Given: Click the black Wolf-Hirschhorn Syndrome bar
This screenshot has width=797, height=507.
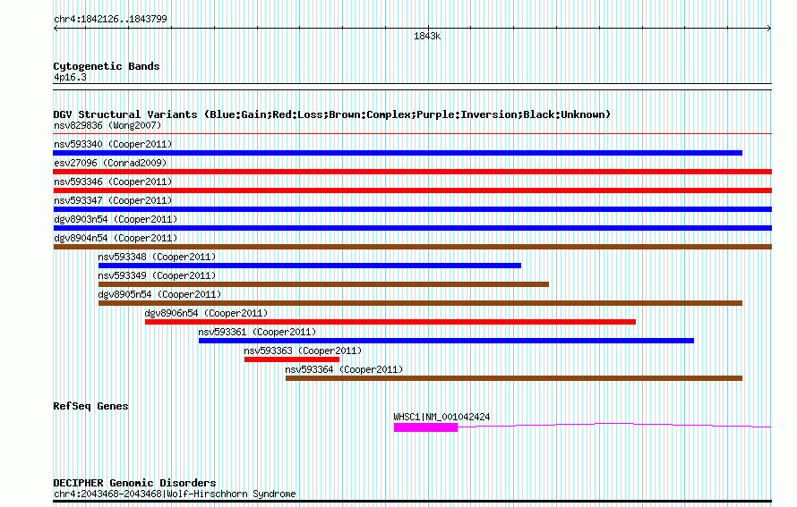Looking at the screenshot, I should (x=412, y=502).
